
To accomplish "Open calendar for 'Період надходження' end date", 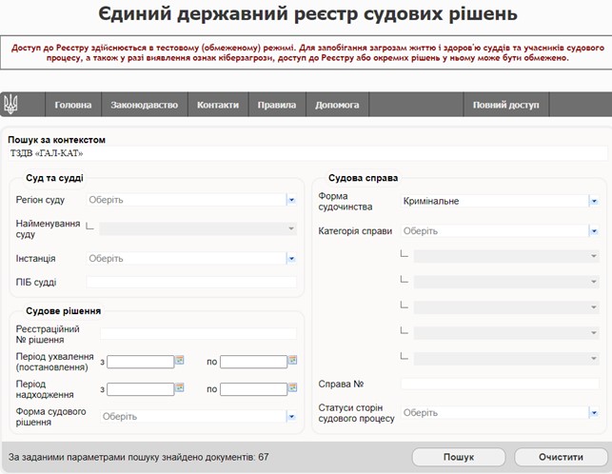I will click(x=293, y=388).
